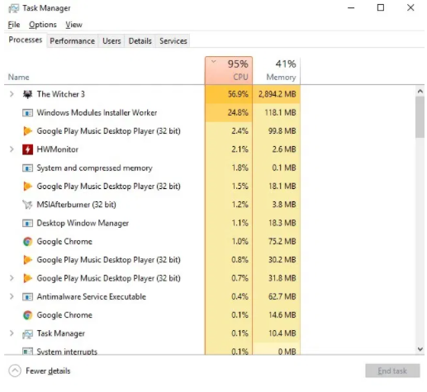Click the 118.1 MB memory value
Viewport: 427px width, 392px height.
coord(280,113)
